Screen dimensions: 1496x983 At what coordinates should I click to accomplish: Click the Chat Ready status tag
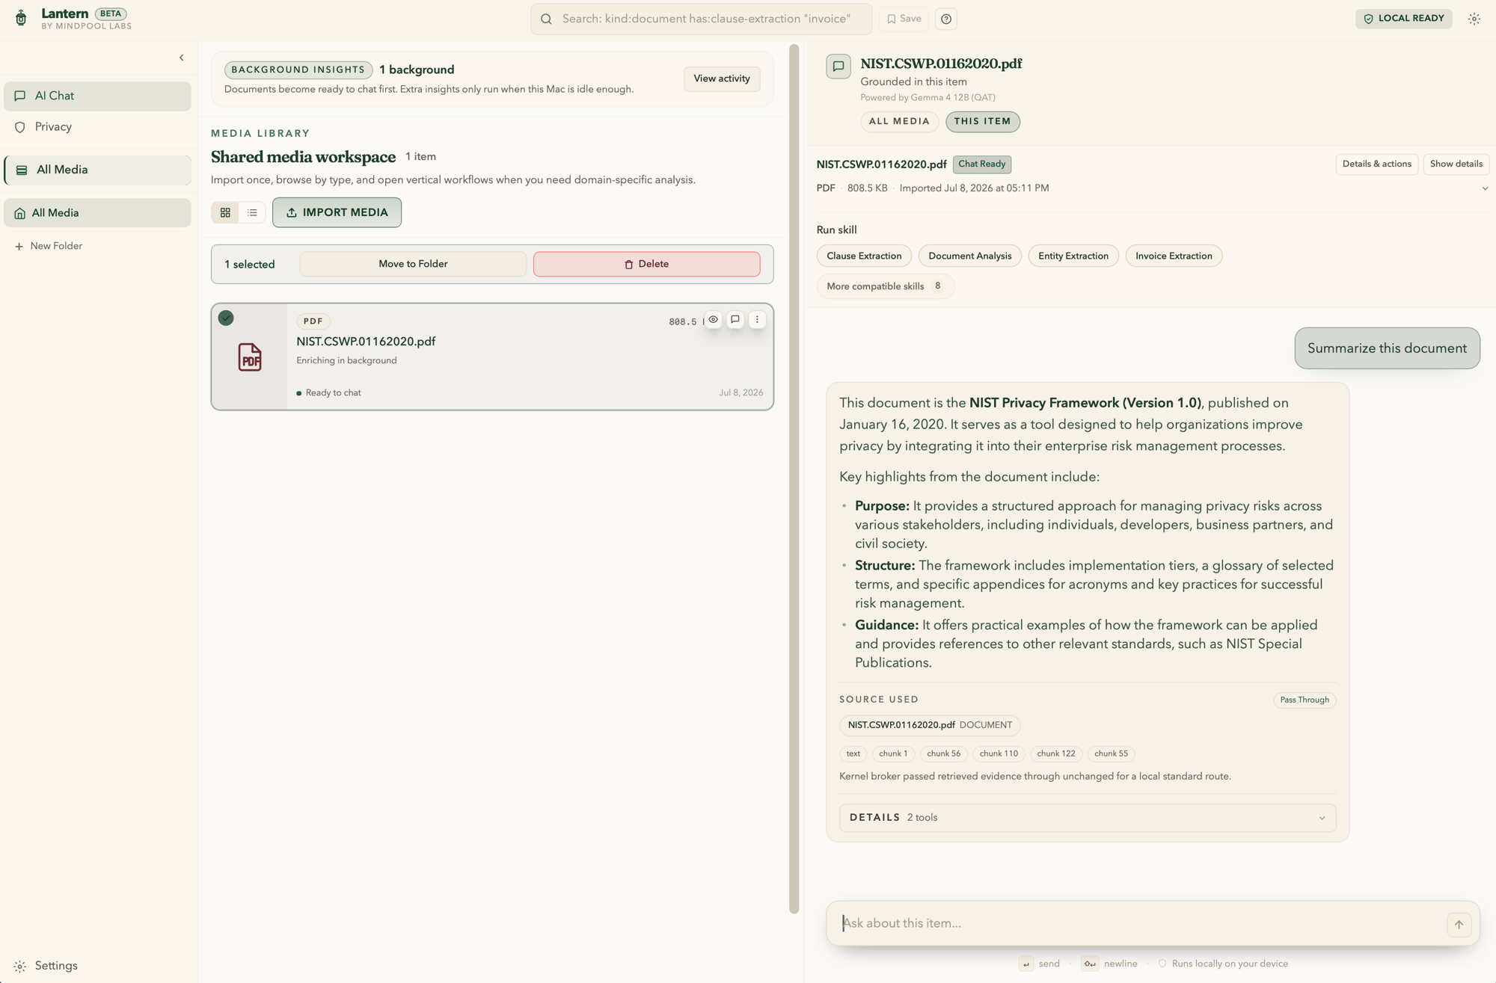981,164
